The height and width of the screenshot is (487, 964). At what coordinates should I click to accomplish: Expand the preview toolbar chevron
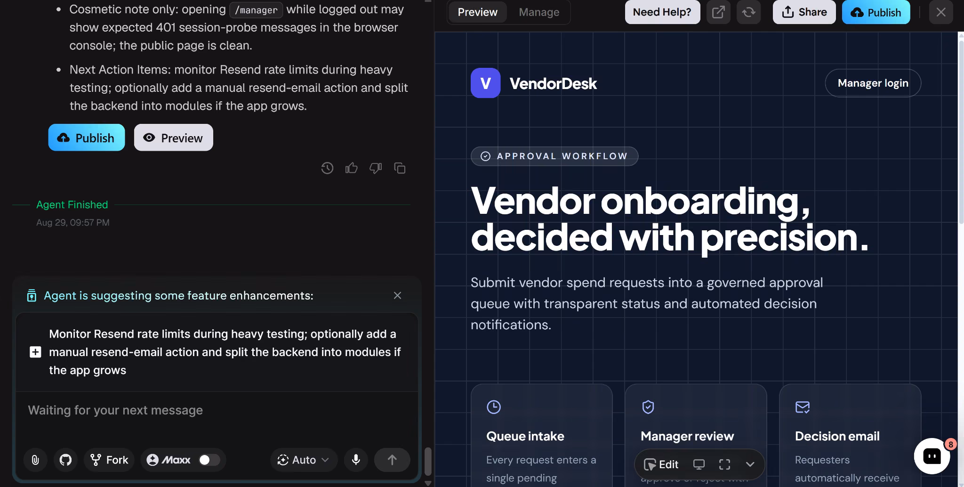pos(750,464)
